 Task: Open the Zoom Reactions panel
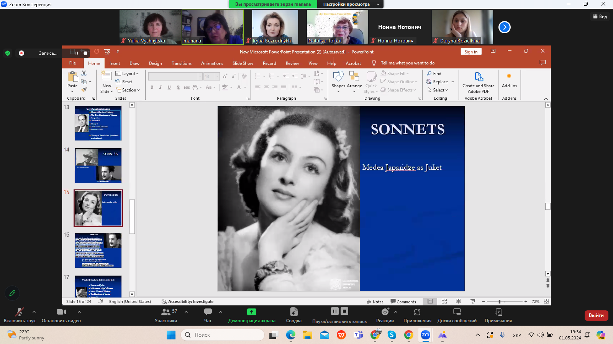(385, 315)
